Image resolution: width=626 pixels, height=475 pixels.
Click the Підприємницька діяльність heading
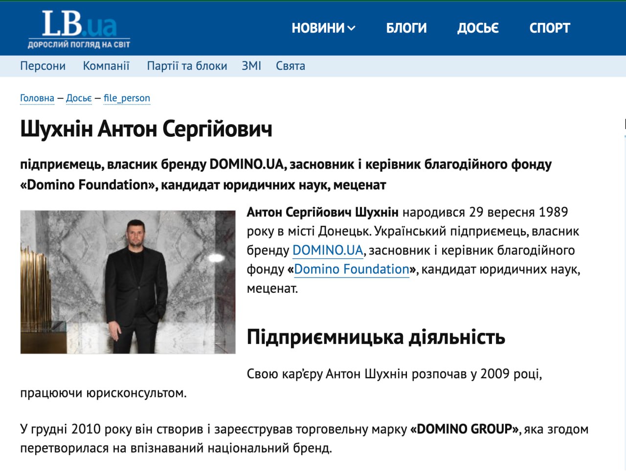click(376, 337)
